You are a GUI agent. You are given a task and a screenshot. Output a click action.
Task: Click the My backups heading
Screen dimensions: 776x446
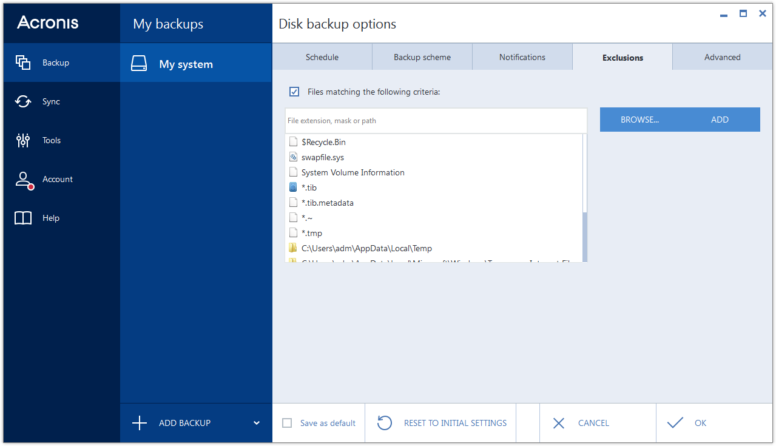[168, 24]
